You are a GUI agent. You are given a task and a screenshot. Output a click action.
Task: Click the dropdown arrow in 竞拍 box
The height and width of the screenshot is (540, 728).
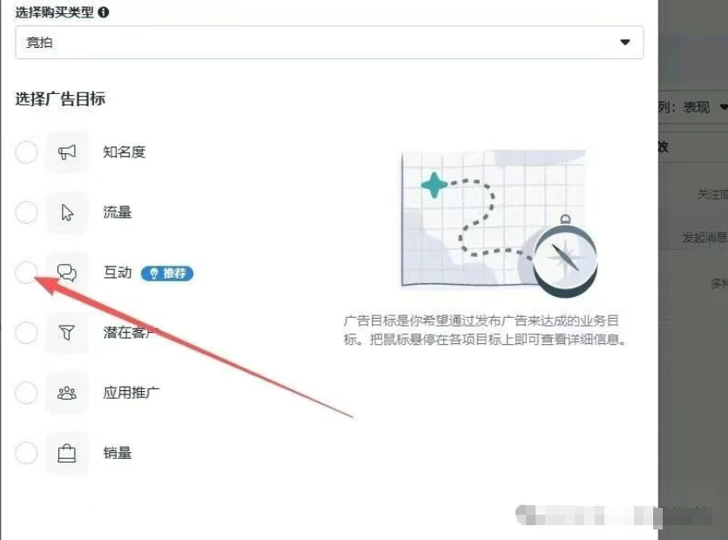click(x=625, y=43)
